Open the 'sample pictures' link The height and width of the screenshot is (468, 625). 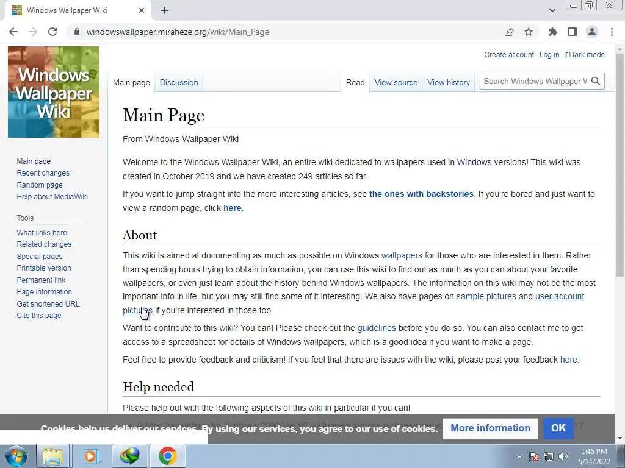point(486,297)
